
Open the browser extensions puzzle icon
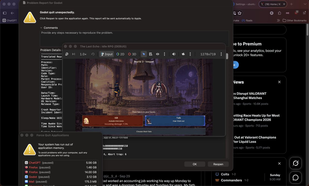(x=279, y=13)
